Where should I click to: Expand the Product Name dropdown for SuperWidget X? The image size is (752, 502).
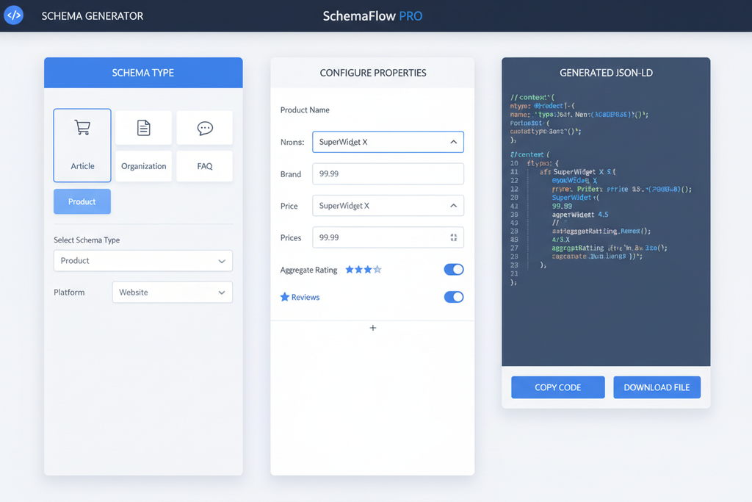pos(388,141)
